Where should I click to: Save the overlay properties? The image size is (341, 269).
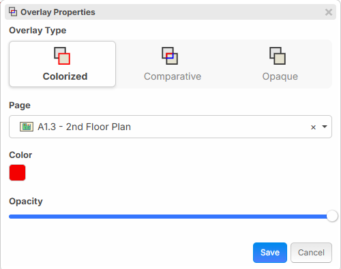click(270, 253)
